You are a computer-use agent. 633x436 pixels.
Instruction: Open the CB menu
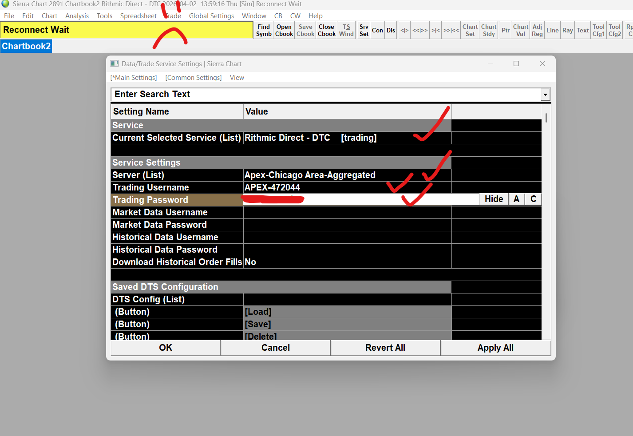(x=278, y=16)
